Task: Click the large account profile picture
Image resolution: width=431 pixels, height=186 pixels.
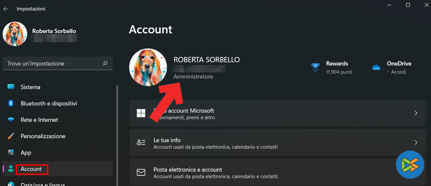Action: (x=148, y=67)
